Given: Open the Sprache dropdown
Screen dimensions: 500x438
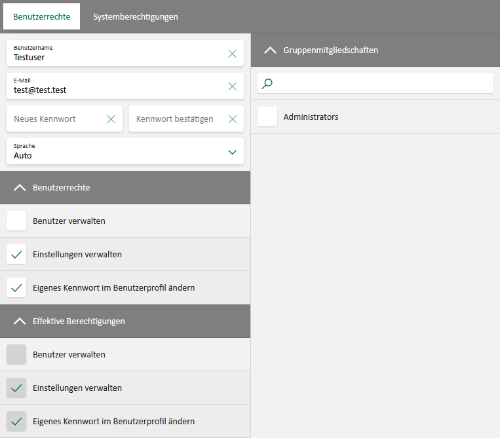Looking at the screenshot, I should 232,152.
